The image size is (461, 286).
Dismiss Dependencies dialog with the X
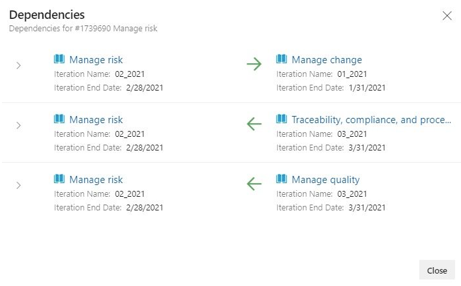tap(447, 16)
